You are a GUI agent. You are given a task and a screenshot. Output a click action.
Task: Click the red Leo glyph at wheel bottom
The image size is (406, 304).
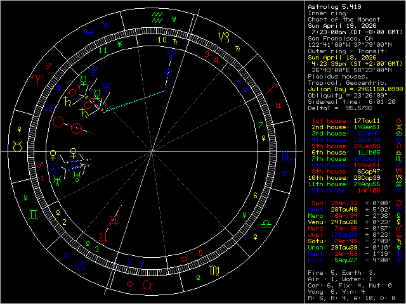pyautogui.click(x=148, y=285)
